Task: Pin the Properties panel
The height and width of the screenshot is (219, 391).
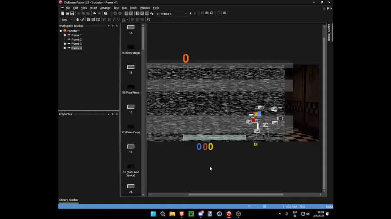Action: tap(113, 114)
